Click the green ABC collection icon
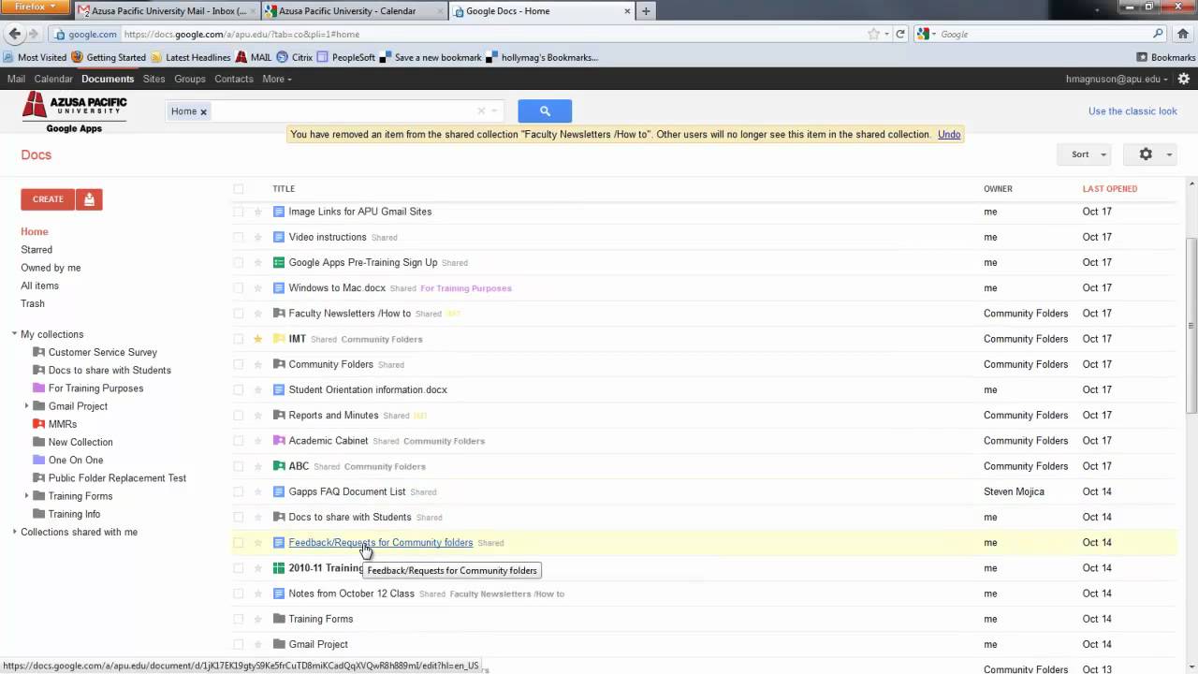Viewport: 1198px width, 674px height. pyautogui.click(x=279, y=466)
